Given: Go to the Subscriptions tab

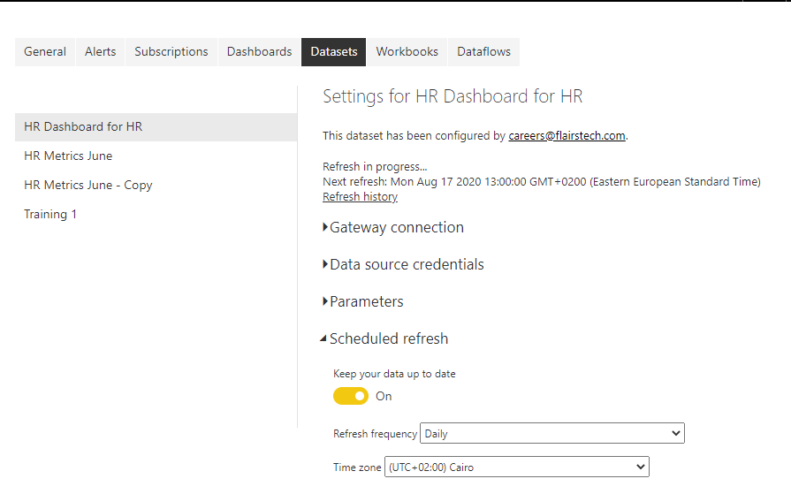Looking at the screenshot, I should pos(171,52).
